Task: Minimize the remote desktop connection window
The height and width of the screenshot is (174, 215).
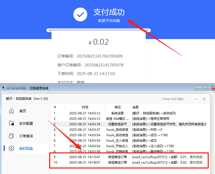Action: click(x=199, y=88)
